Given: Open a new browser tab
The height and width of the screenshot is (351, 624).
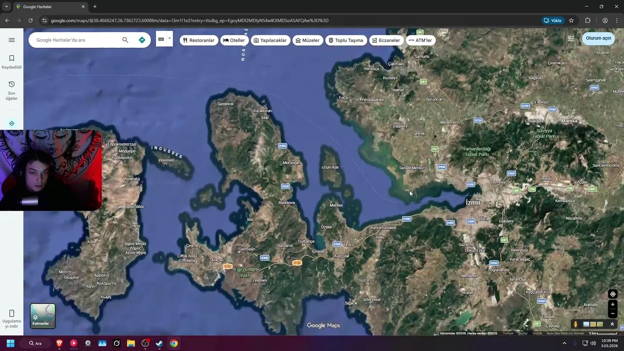Looking at the screenshot, I should tap(95, 7).
